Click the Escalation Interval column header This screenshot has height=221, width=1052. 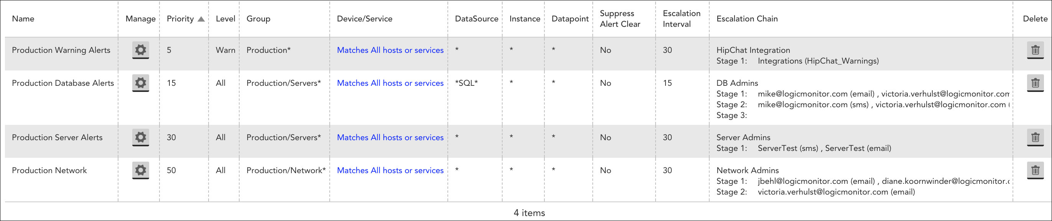click(x=681, y=19)
